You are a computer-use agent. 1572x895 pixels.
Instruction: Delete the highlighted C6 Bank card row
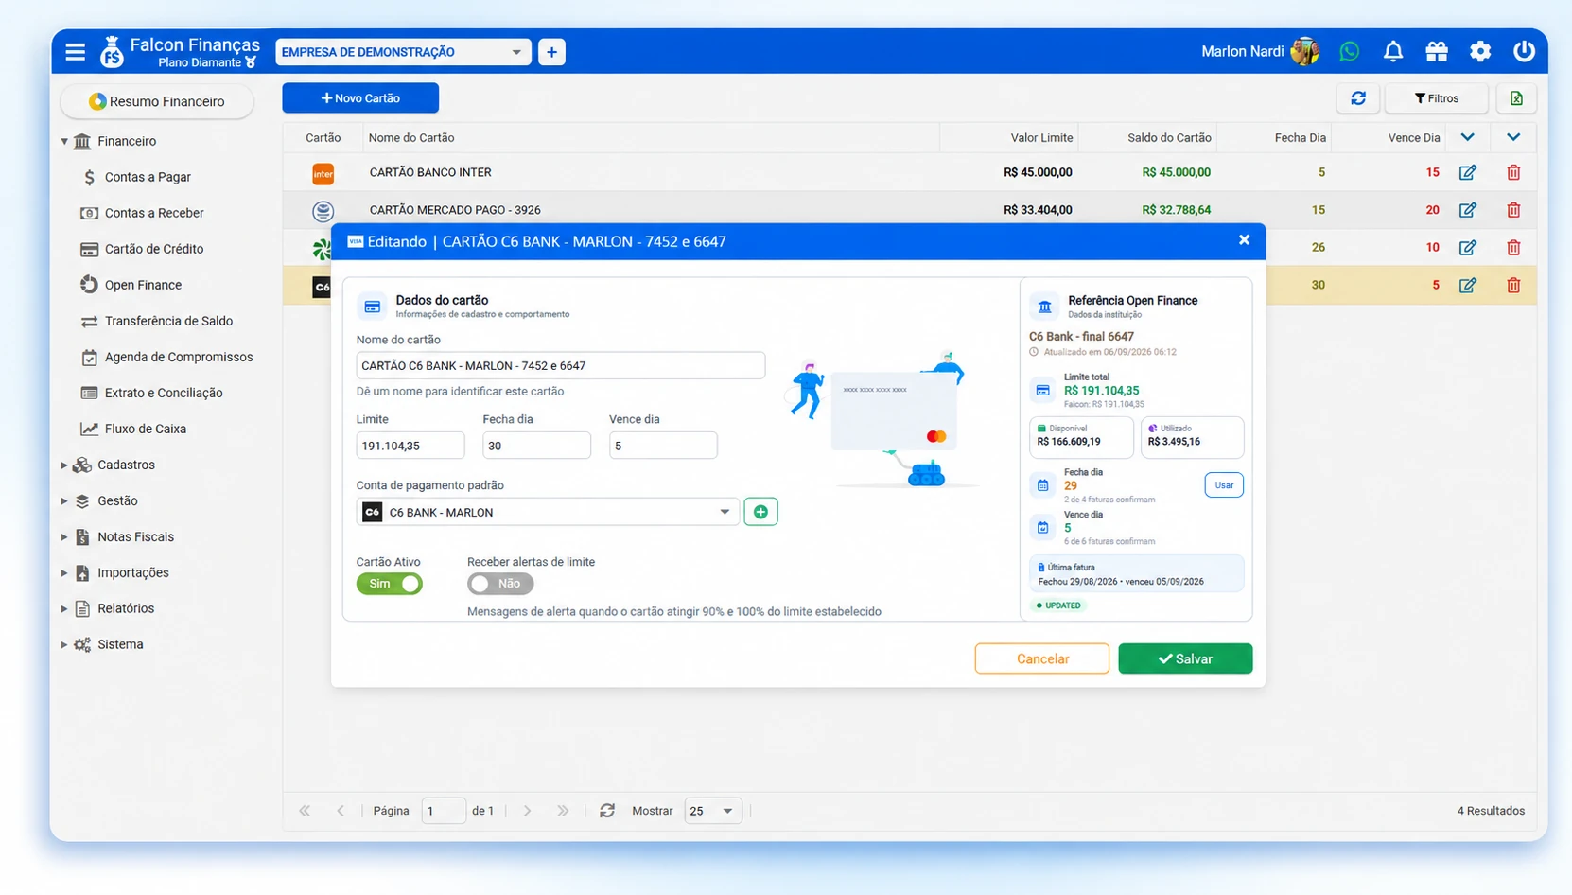(1513, 285)
